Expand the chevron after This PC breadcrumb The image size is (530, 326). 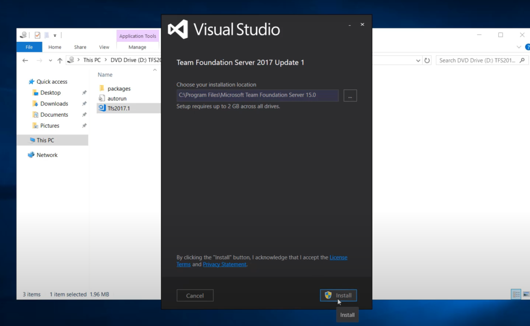(106, 60)
